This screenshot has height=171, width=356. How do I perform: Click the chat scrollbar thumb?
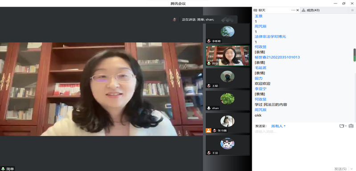(354, 55)
